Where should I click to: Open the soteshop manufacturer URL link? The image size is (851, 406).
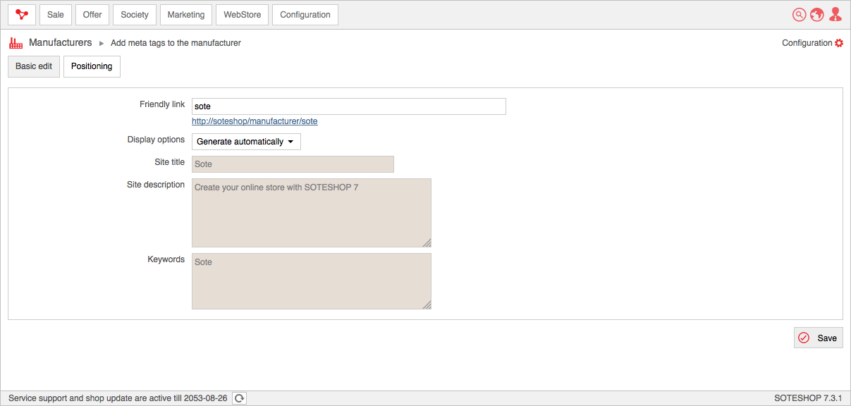(x=255, y=121)
